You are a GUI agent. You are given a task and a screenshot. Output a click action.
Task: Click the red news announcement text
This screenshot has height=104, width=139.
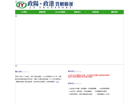pos(89,76)
